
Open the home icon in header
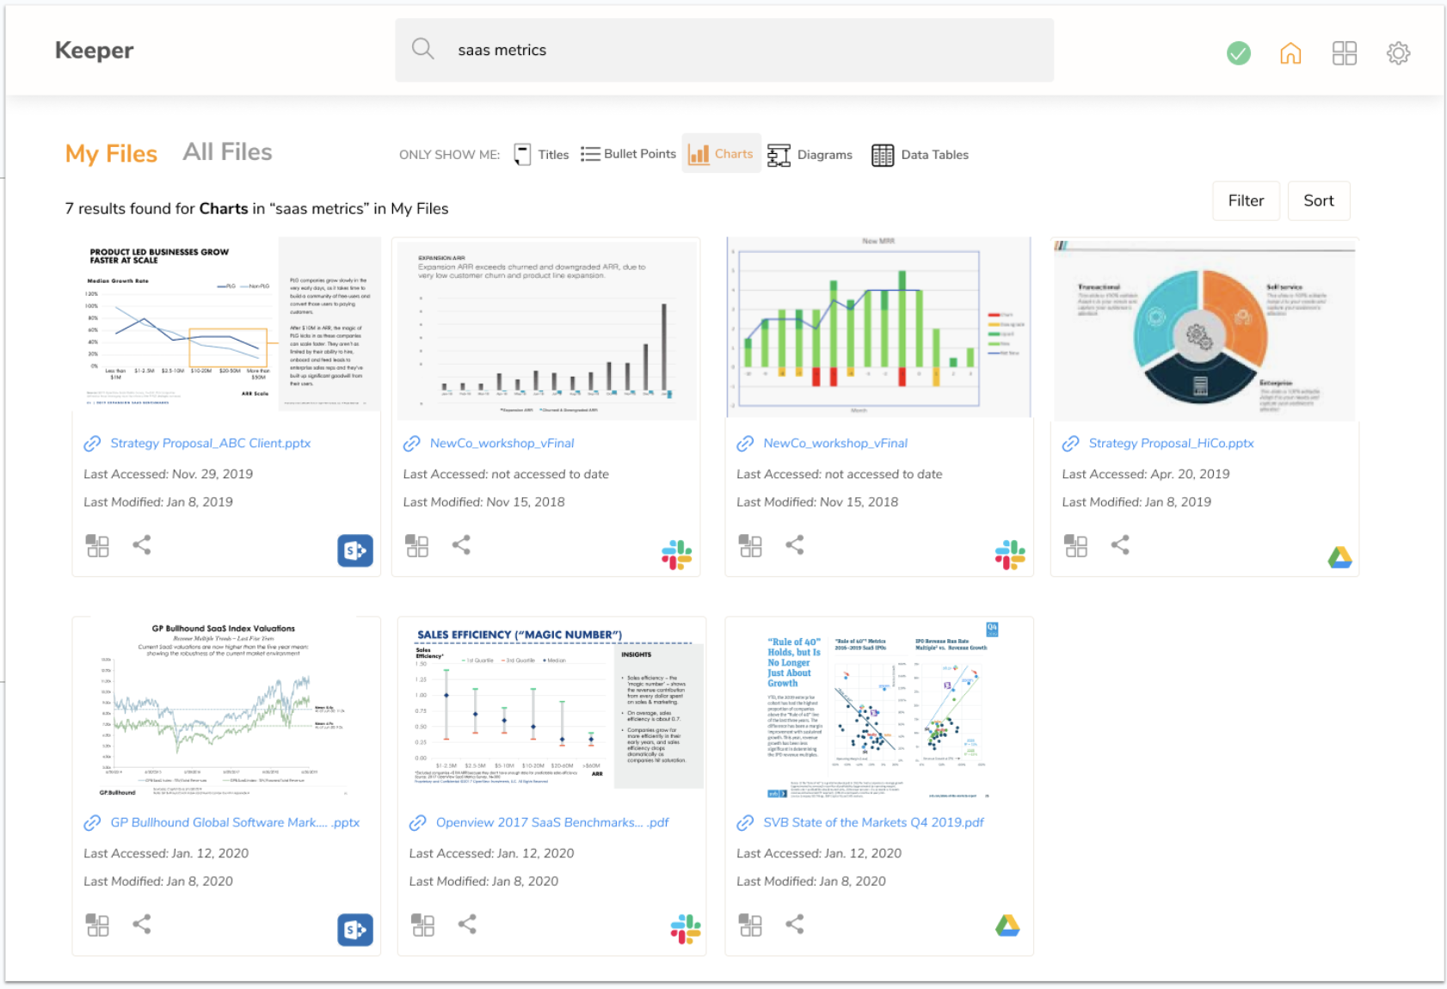[x=1290, y=53]
